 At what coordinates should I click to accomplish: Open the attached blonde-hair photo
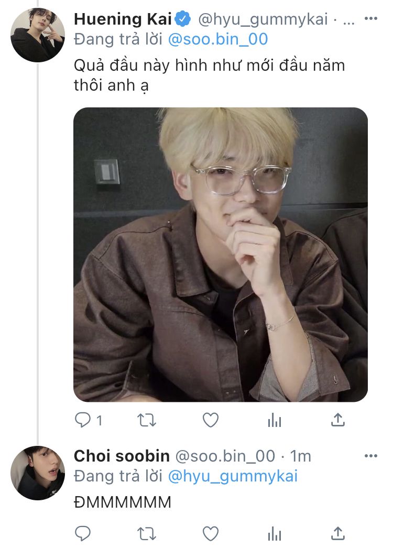click(220, 255)
